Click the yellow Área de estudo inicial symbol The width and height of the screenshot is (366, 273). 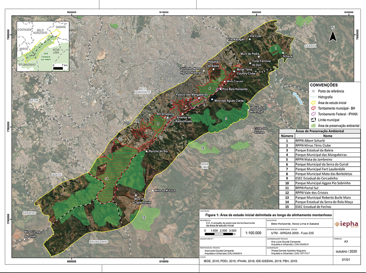click(x=312, y=103)
